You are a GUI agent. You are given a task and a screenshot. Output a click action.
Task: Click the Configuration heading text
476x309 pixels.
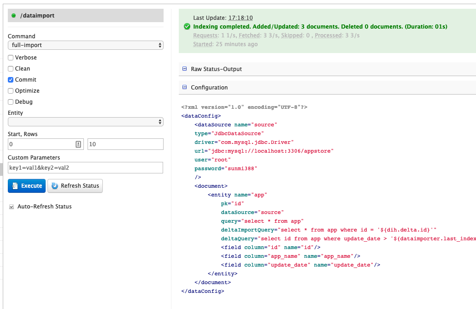pos(209,88)
